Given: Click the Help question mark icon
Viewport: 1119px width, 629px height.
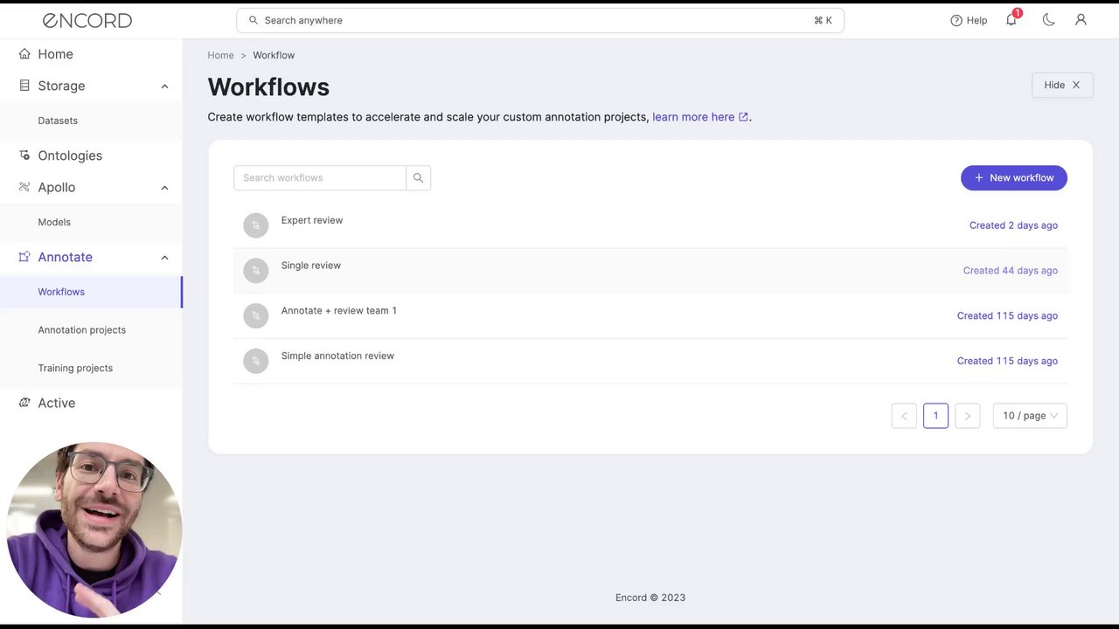Looking at the screenshot, I should click(x=956, y=20).
